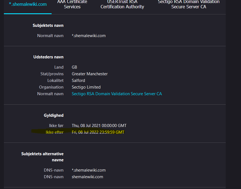Screen dimensions: 241x189
Task: Follow the issuer's Sectigo RSA Domain Validation link
Action: click(x=117, y=94)
